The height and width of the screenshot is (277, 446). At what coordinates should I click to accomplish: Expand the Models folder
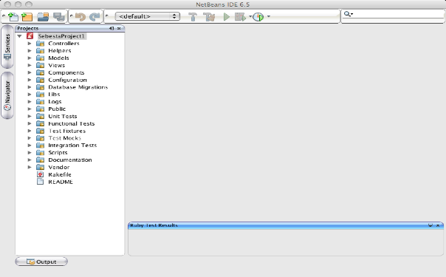[x=30, y=58]
